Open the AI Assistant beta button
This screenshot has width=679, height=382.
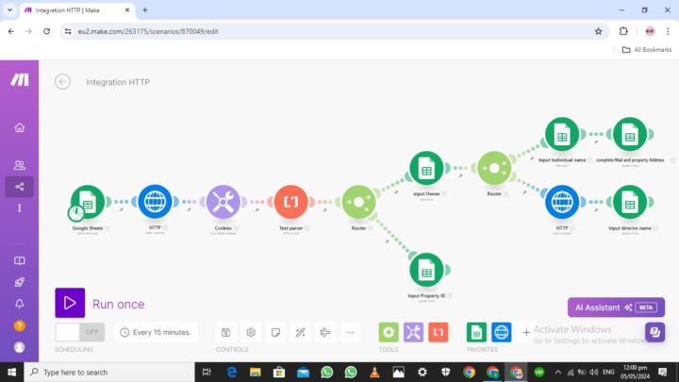pyautogui.click(x=616, y=307)
